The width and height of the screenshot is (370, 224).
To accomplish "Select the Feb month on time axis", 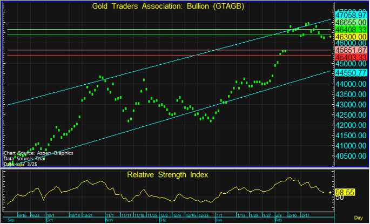I will (279, 220).
